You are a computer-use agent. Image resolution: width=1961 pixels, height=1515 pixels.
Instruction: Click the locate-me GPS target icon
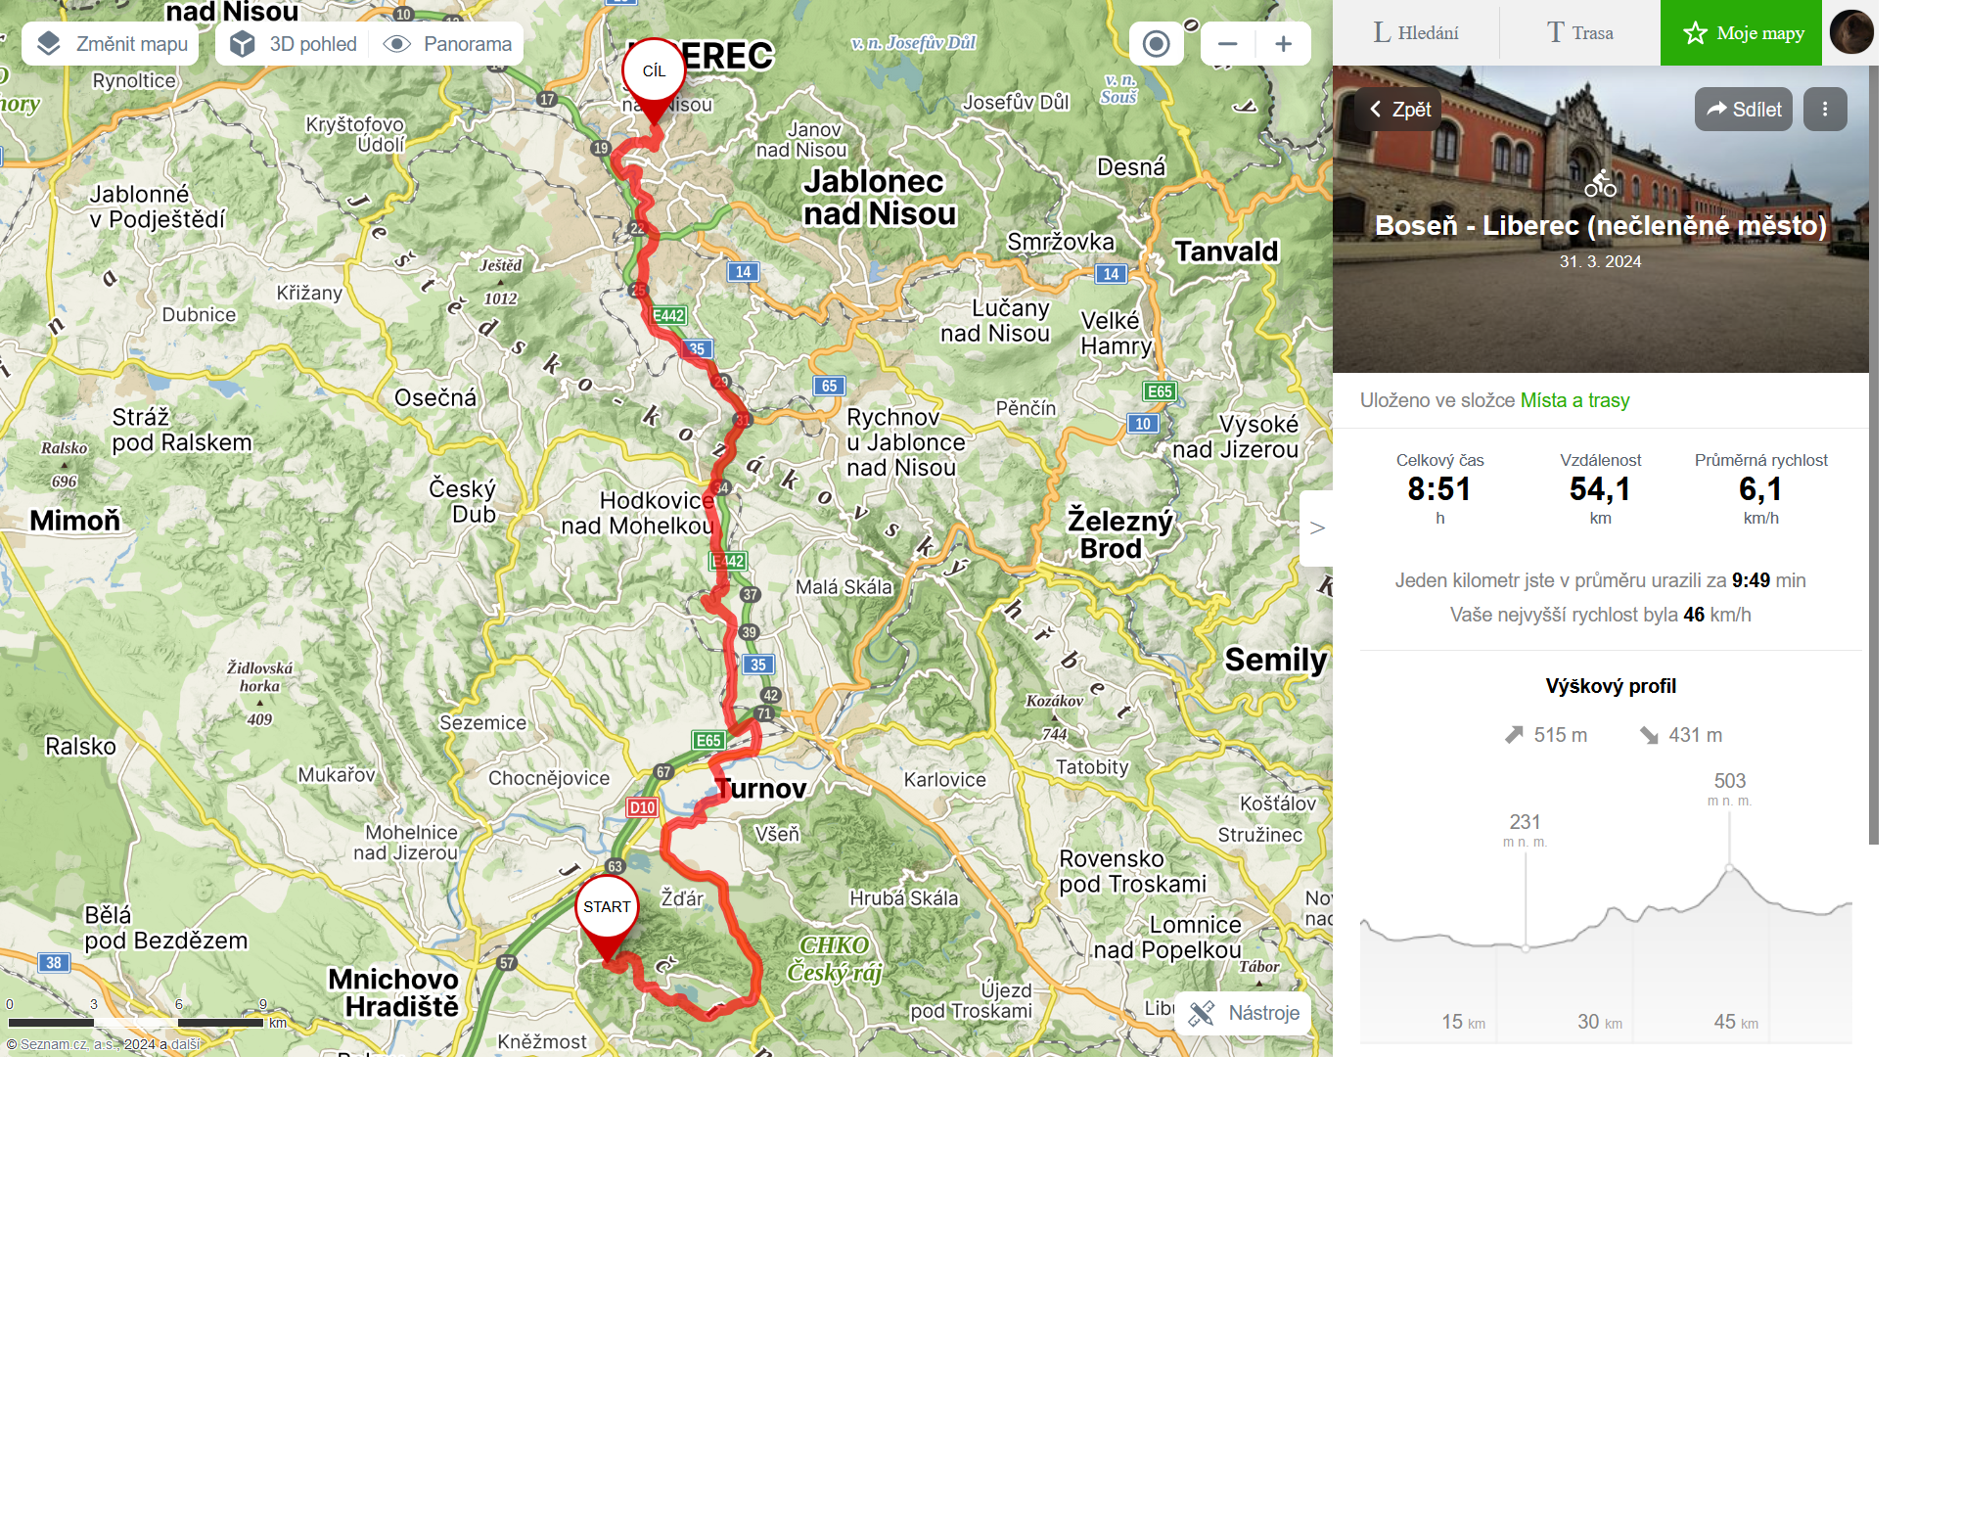[x=1156, y=44]
